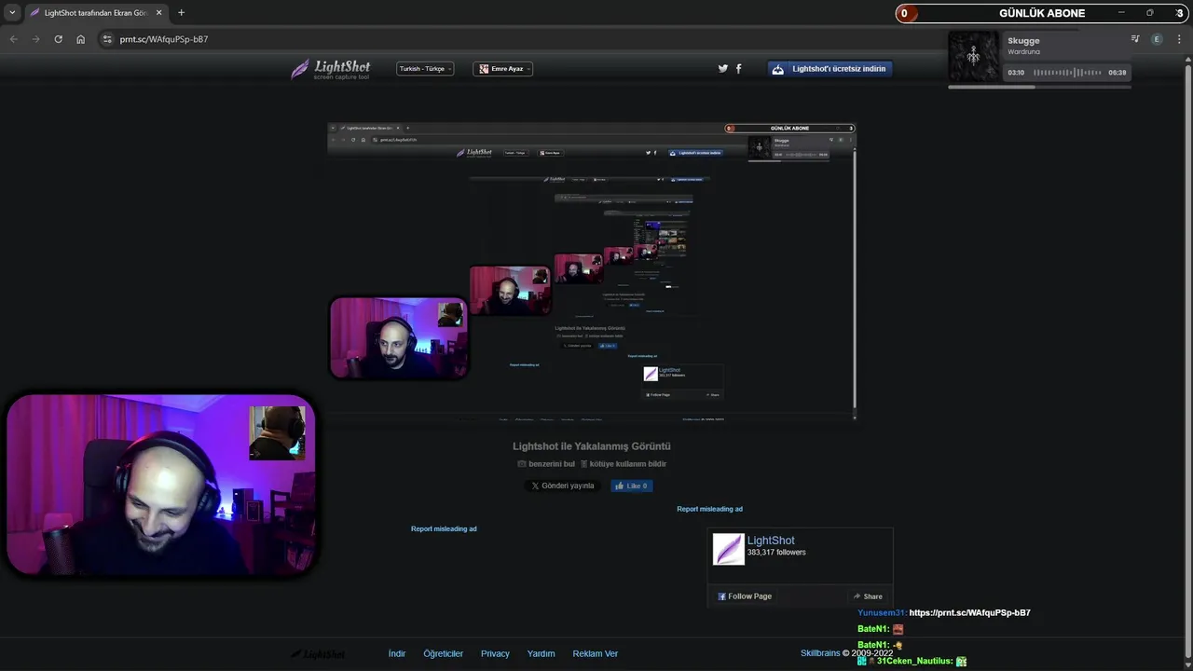Open the browser media control icon
This screenshot has width=1193, height=671.
click(x=1135, y=39)
